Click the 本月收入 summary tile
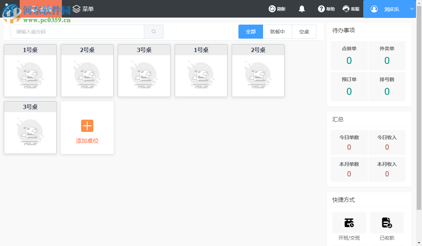Screen dimensions: 422x246 387,169
